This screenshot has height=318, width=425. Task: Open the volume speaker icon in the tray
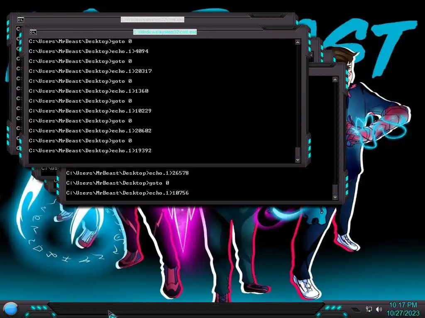pos(379,309)
